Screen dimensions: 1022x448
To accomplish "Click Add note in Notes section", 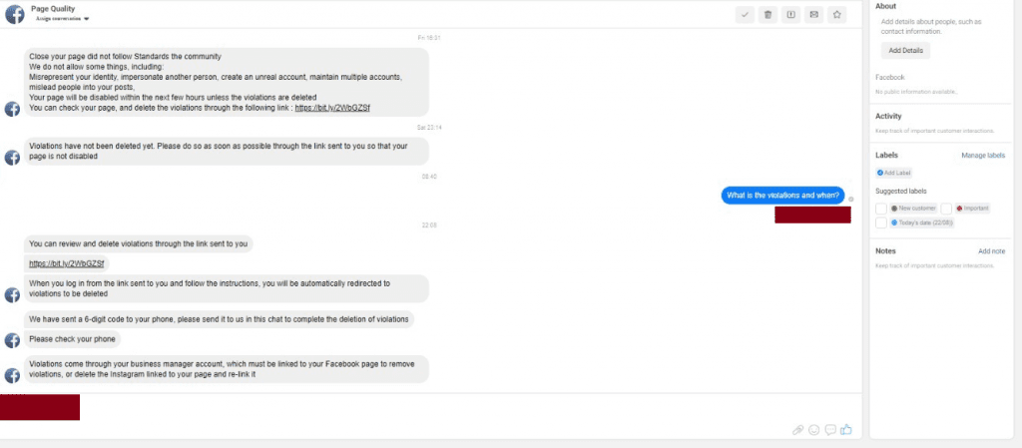I will point(991,251).
